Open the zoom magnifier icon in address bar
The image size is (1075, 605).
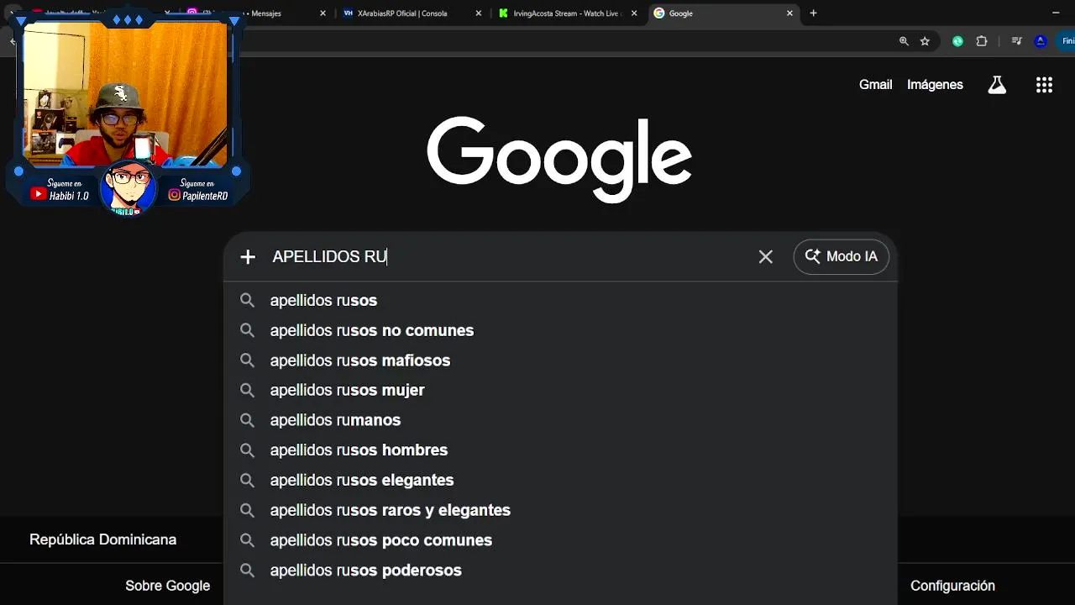(904, 41)
